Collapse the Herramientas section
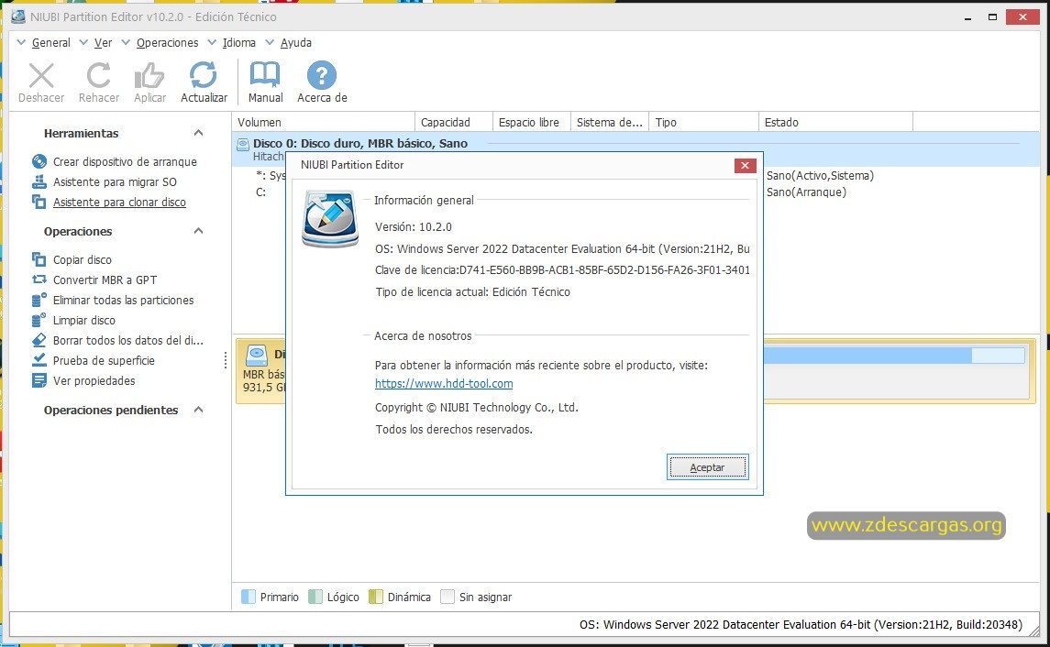The width and height of the screenshot is (1050, 647). click(x=198, y=133)
